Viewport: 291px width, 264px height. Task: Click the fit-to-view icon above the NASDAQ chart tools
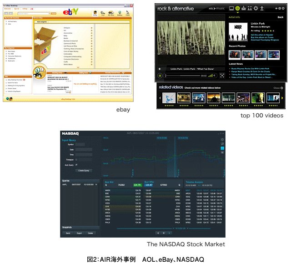coord(222,140)
